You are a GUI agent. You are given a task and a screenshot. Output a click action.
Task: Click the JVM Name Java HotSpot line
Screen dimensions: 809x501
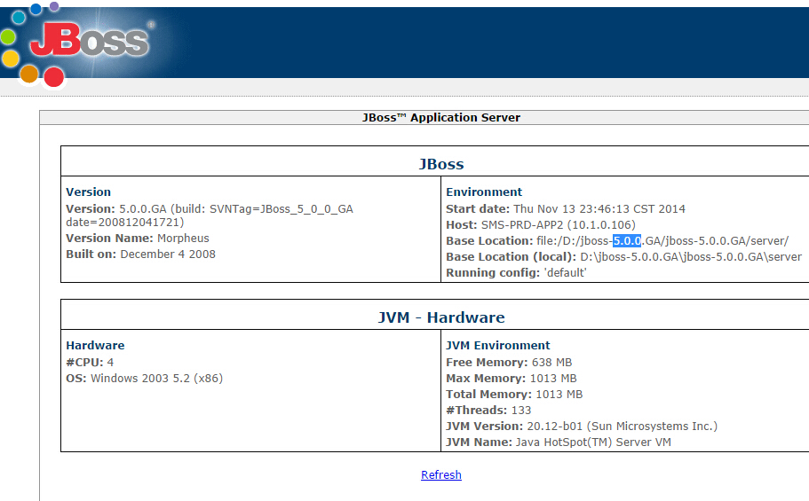pos(559,442)
